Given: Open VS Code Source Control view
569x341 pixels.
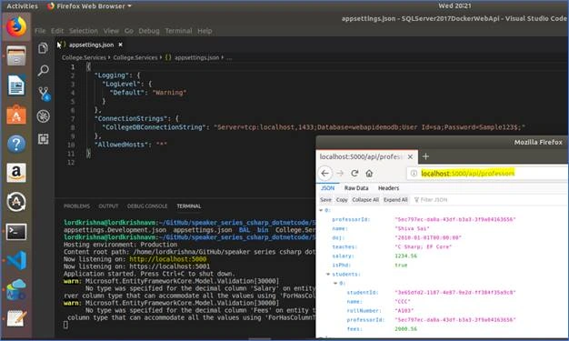Looking at the screenshot, I should (44, 94).
